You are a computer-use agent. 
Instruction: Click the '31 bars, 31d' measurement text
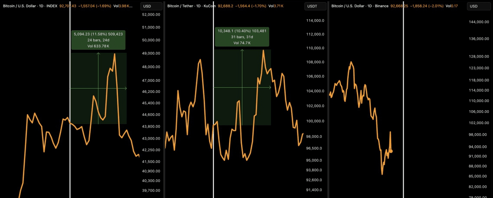tap(242, 37)
